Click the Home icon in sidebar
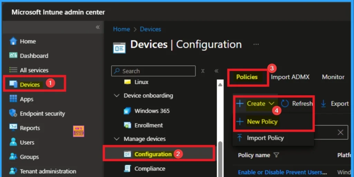The image size is (354, 177). pyautogui.click(x=13, y=41)
